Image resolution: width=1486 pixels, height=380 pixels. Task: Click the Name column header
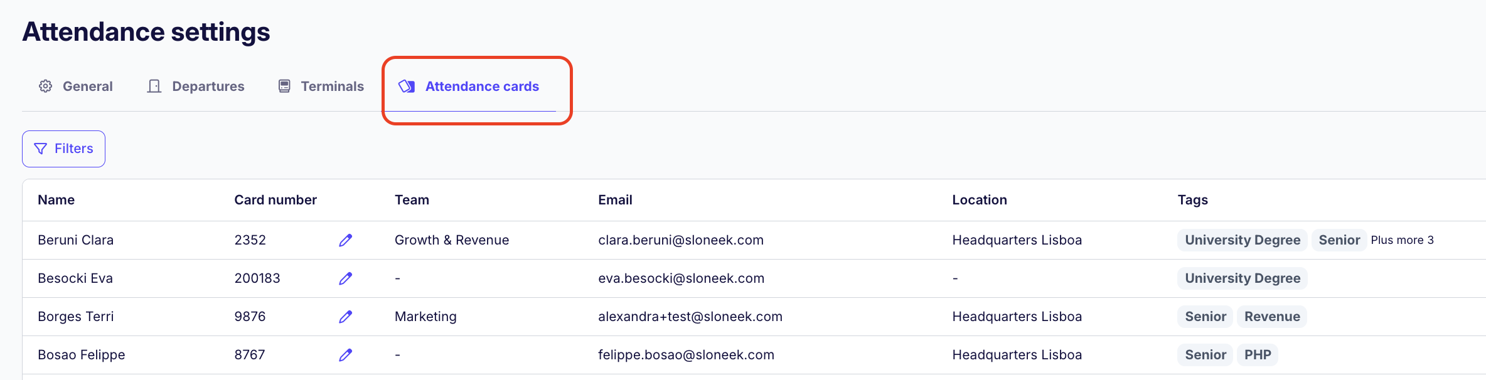point(56,200)
